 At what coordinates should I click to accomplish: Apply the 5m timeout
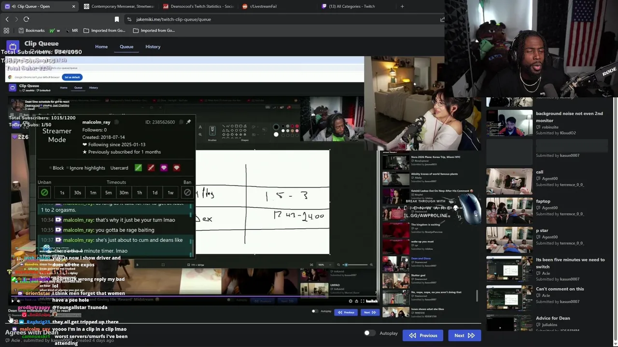pos(108,193)
